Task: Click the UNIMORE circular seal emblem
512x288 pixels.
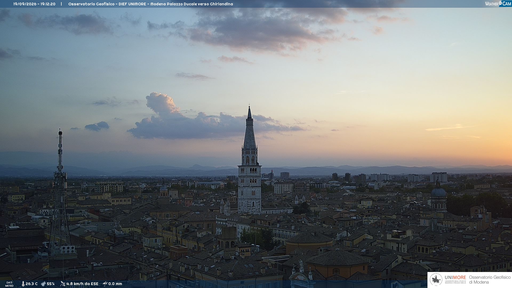Action: coord(436,279)
